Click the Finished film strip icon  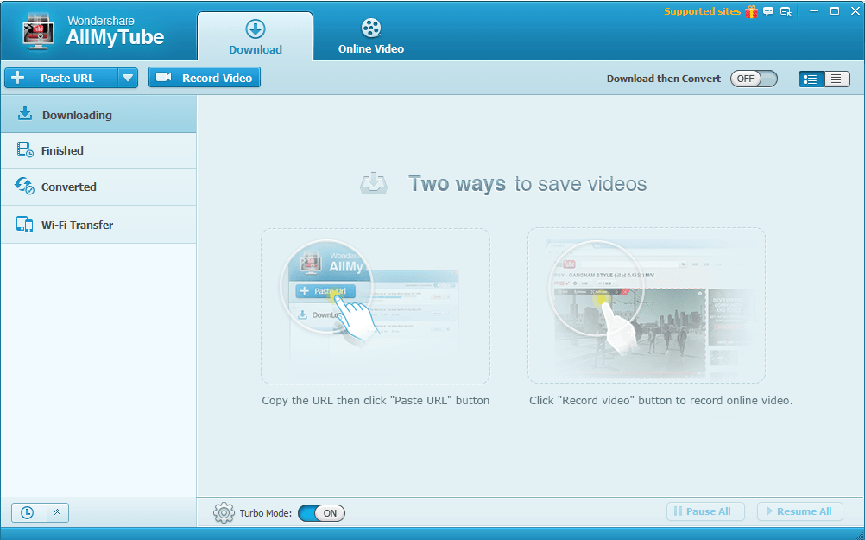pyautogui.click(x=25, y=149)
